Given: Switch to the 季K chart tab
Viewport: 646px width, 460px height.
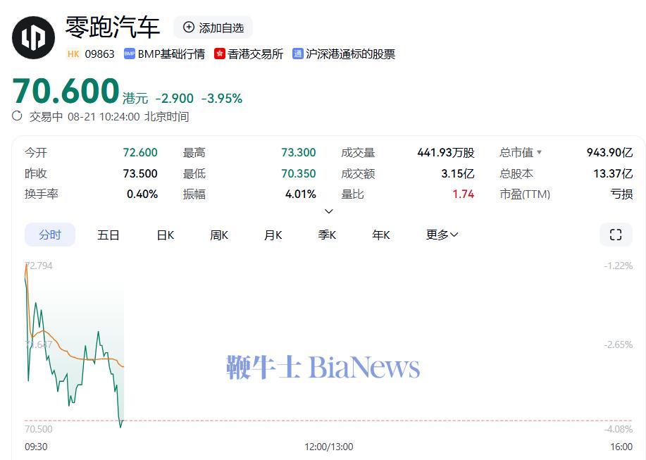Looking at the screenshot, I should pos(327,235).
